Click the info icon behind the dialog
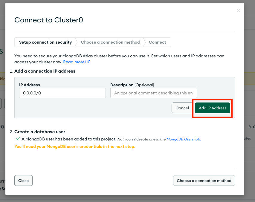This screenshot has height=202, width=255. click(2, 127)
